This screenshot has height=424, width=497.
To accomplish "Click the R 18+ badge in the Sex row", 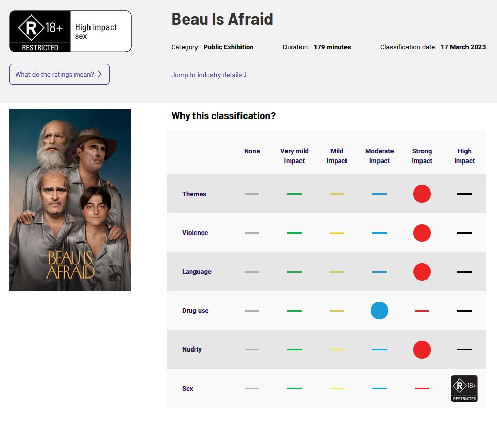I will (x=464, y=388).
